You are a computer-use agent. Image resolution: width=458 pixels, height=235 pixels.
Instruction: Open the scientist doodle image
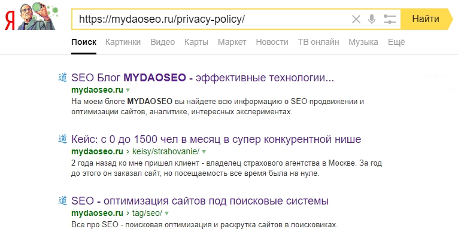(x=38, y=16)
